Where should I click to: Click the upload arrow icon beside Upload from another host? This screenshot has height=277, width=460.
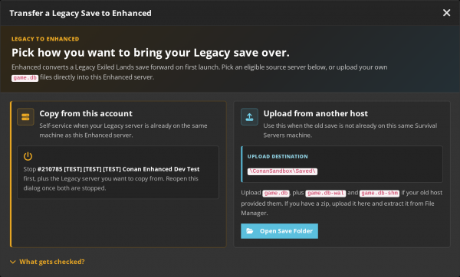tap(249, 117)
